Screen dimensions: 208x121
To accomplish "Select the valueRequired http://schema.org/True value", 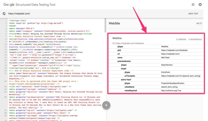I will coord(171,91).
